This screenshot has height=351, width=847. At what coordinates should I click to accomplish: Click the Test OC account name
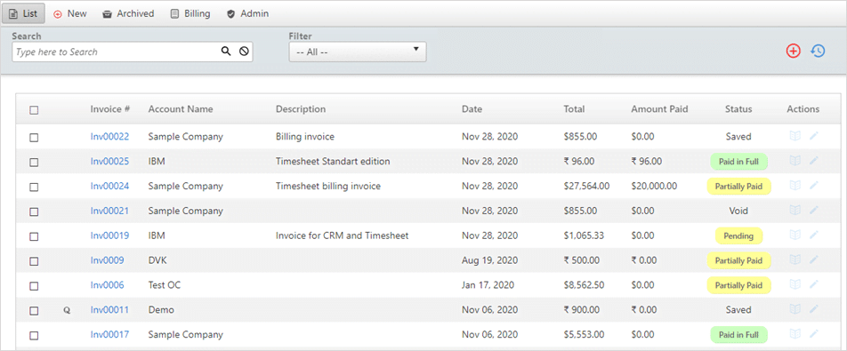[x=165, y=284]
